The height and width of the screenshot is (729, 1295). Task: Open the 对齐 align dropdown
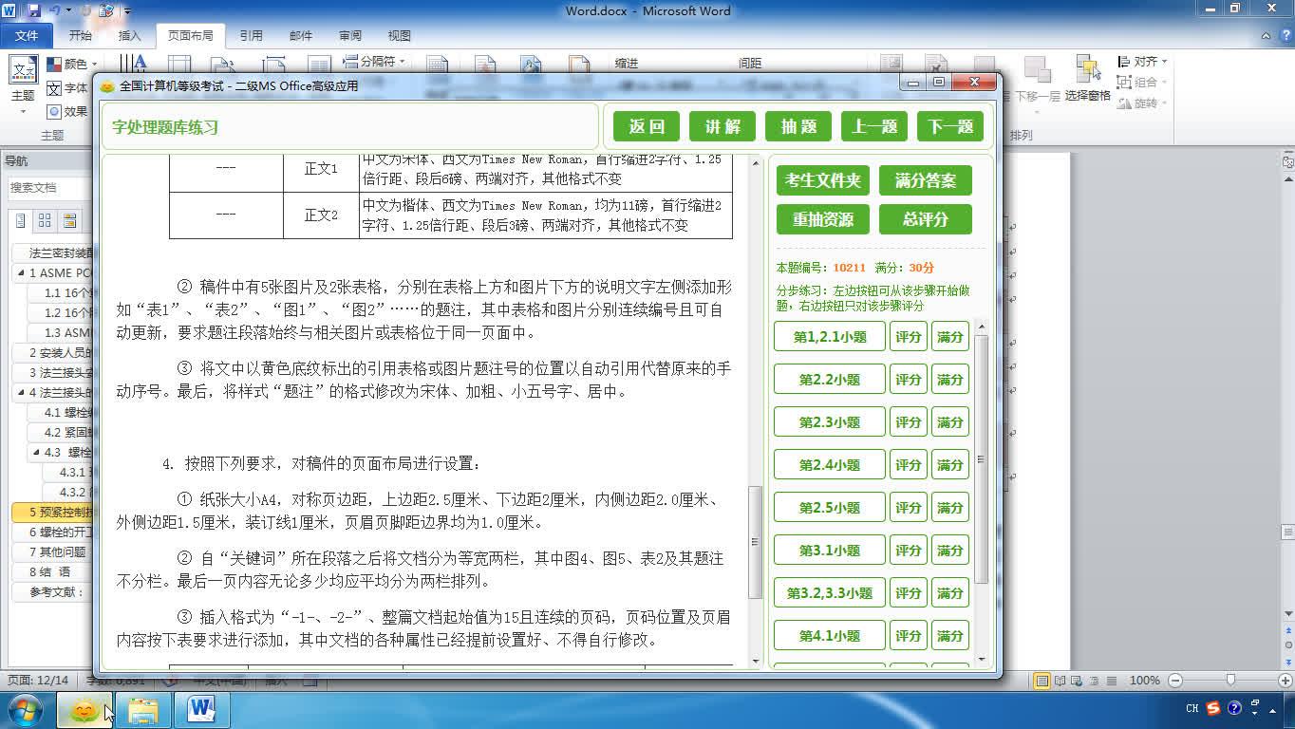[x=1142, y=62]
